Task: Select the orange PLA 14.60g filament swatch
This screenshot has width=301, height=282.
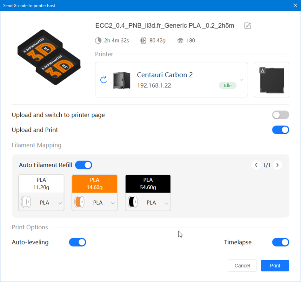Action: coord(94,183)
